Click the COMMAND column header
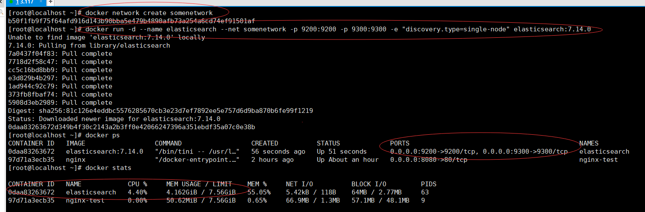Viewport: 645px width, 212px height. coord(168,143)
